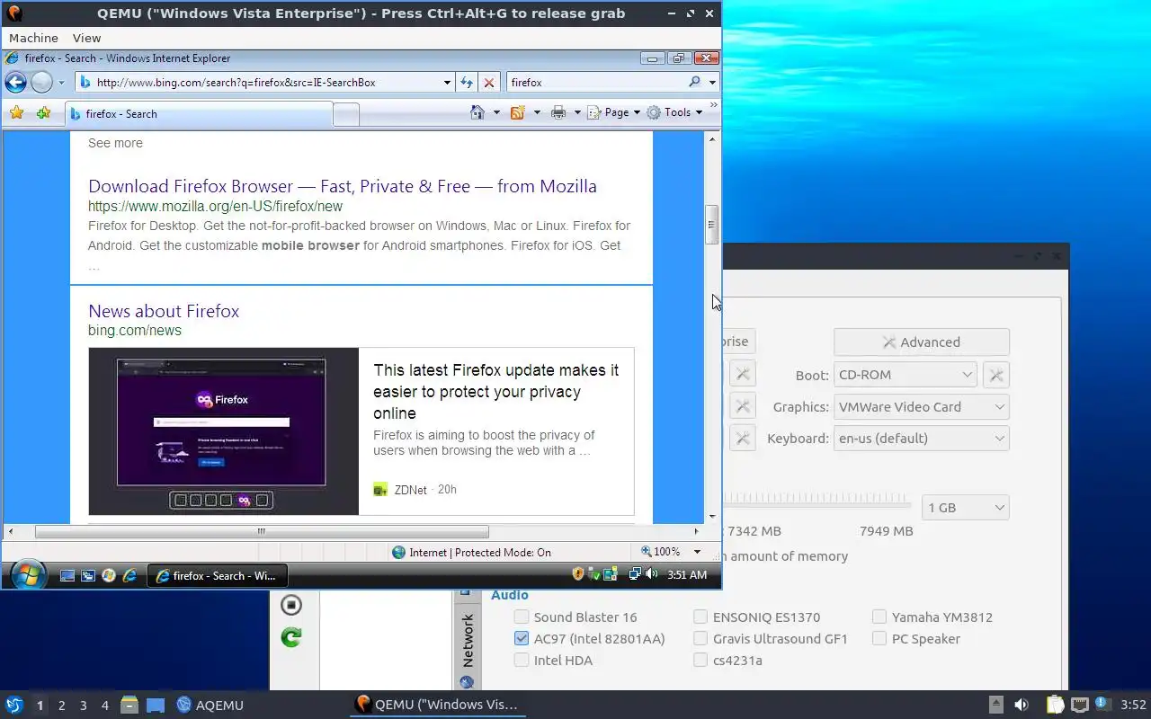This screenshot has height=719, width=1151.
Task: Open the News about Firefox link
Action: [164, 311]
